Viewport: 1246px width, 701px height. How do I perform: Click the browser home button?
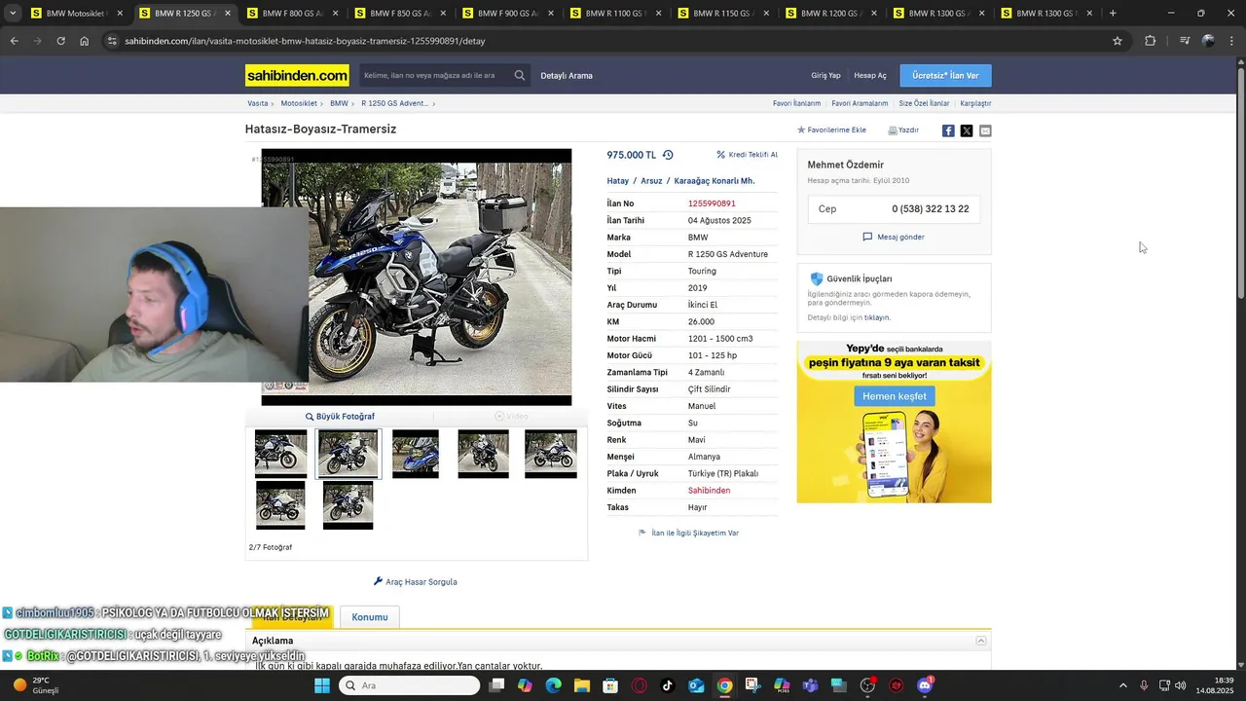click(84, 41)
